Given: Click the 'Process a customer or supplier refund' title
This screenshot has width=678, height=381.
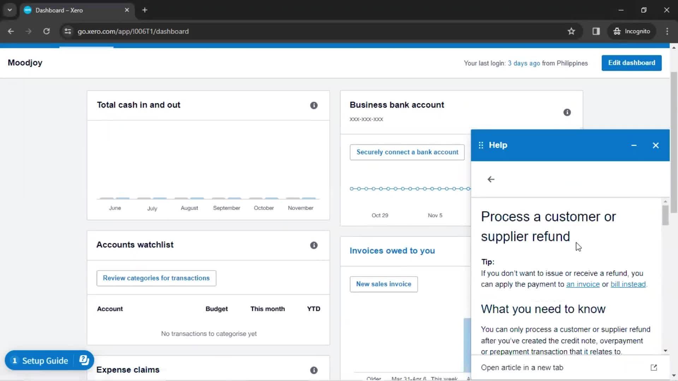Looking at the screenshot, I should click(x=548, y=226).
